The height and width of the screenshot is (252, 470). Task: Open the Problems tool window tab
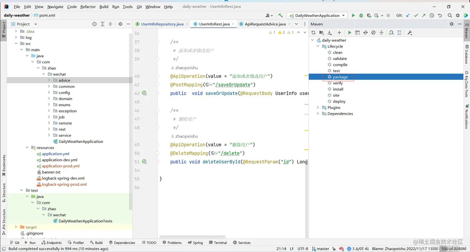(171, 243)
